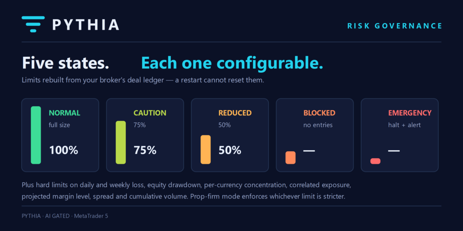The image size is (463, 231).
Task: Open the RISK GOVERNANCE header label
Action: point(395,26)
